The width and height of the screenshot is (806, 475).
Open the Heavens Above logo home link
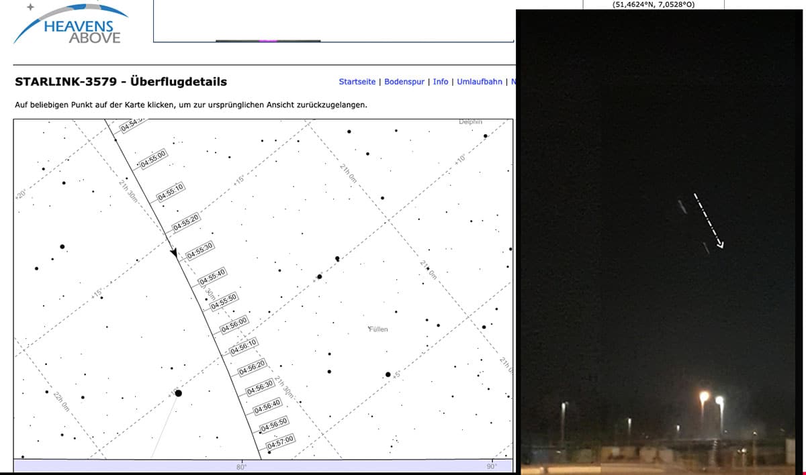(71, 23)
